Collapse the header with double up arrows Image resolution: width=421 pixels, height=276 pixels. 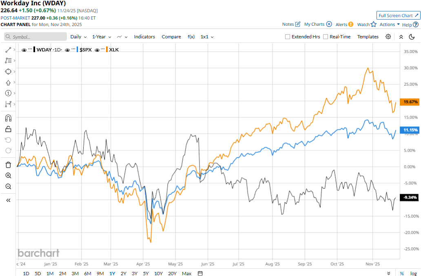[x=401, y=37]
